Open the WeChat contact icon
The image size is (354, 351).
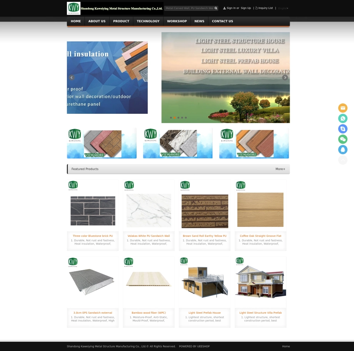point(342,139)
